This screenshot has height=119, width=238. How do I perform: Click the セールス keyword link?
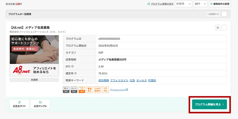point(142,80)
